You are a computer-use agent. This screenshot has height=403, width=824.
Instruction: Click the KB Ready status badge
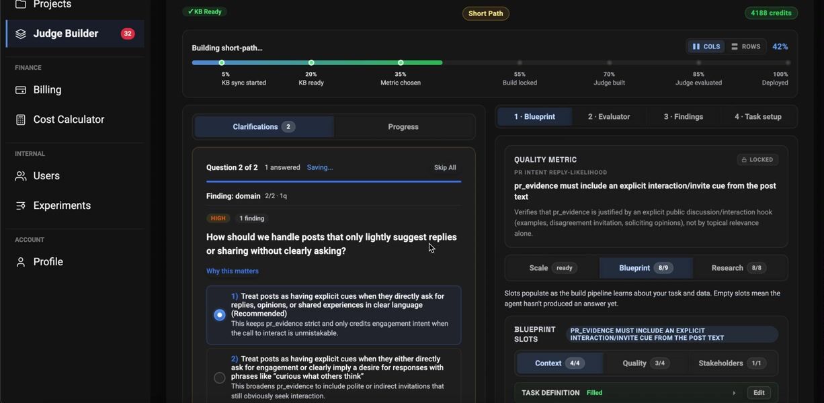click(x=205, y=11)
